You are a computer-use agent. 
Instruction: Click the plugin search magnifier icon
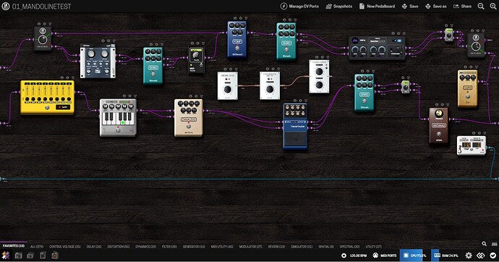click(484, 244)
